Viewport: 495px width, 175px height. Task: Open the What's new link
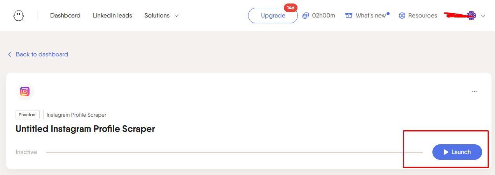371,16
